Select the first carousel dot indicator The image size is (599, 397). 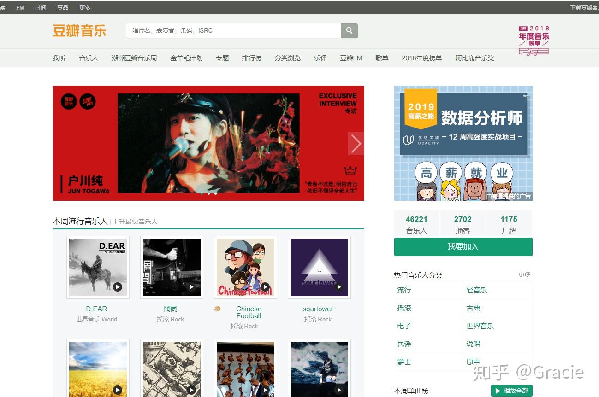tap(202, 193)
